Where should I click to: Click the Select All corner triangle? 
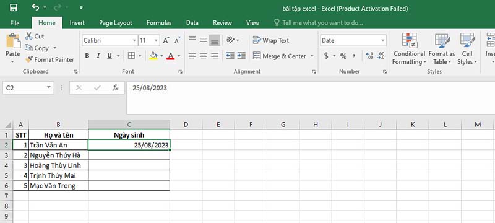[x=7, y=125]
